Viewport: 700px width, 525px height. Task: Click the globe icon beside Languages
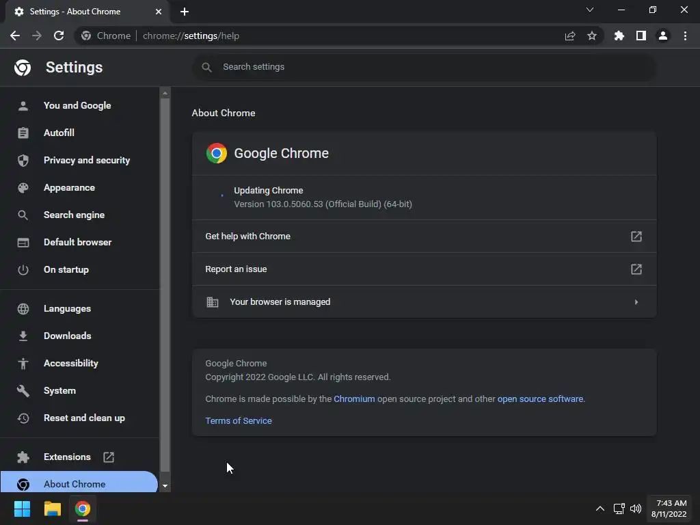click(x=23, y=308)
